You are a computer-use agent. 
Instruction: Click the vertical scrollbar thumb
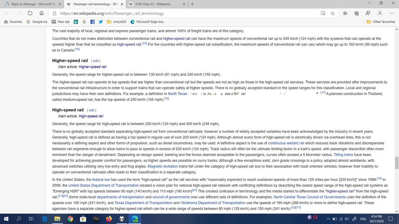(397, 163)
